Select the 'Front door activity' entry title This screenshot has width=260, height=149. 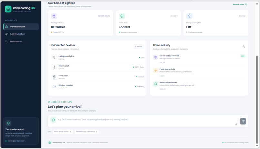point(167,69)
